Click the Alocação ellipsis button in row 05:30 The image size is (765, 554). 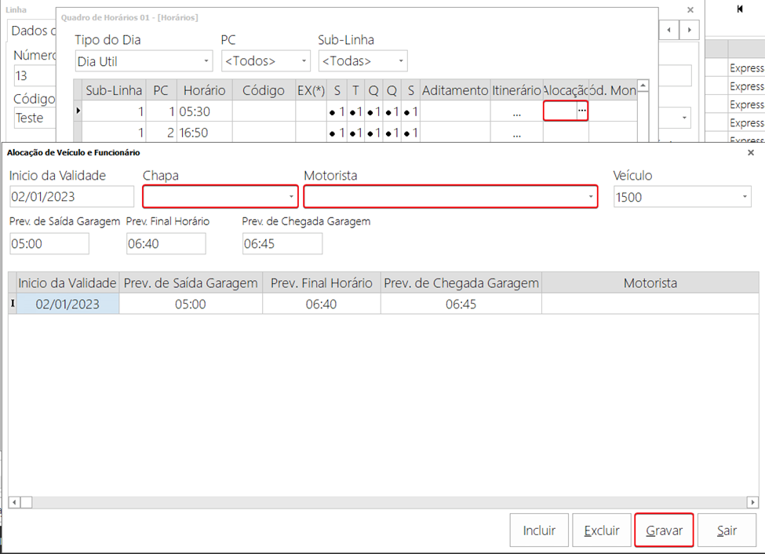point(581,111)
